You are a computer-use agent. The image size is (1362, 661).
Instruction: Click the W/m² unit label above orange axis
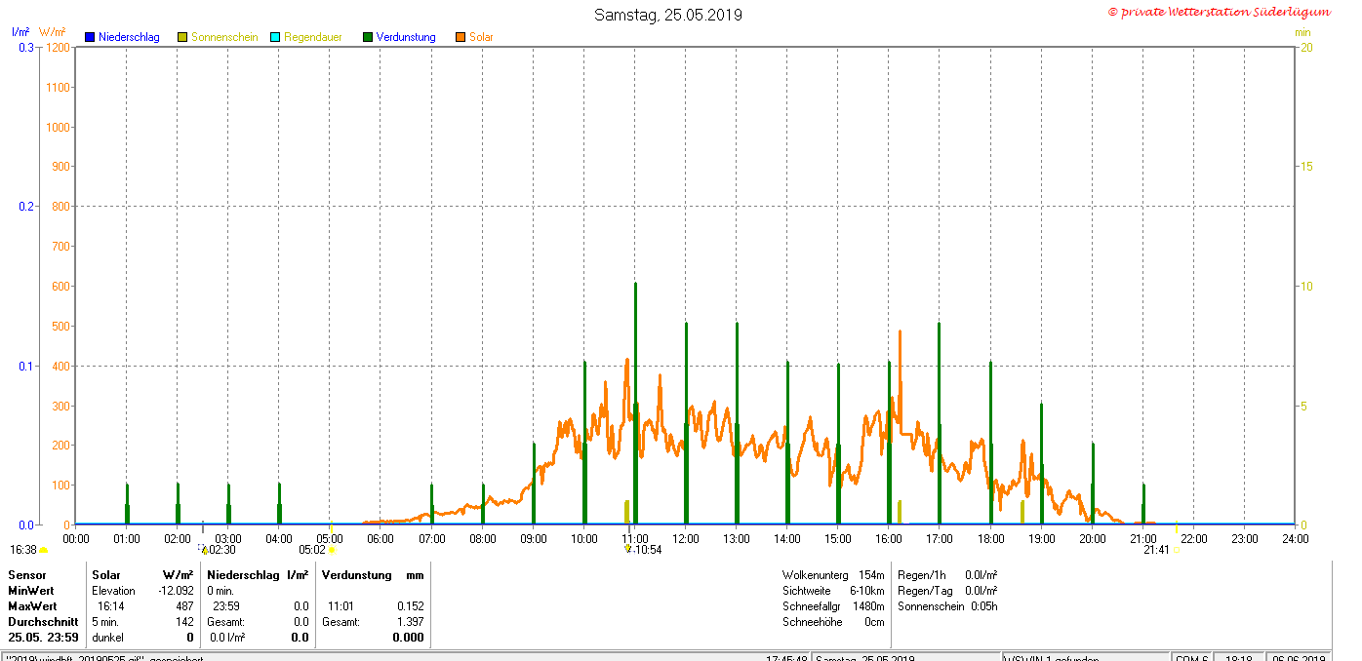53,32
